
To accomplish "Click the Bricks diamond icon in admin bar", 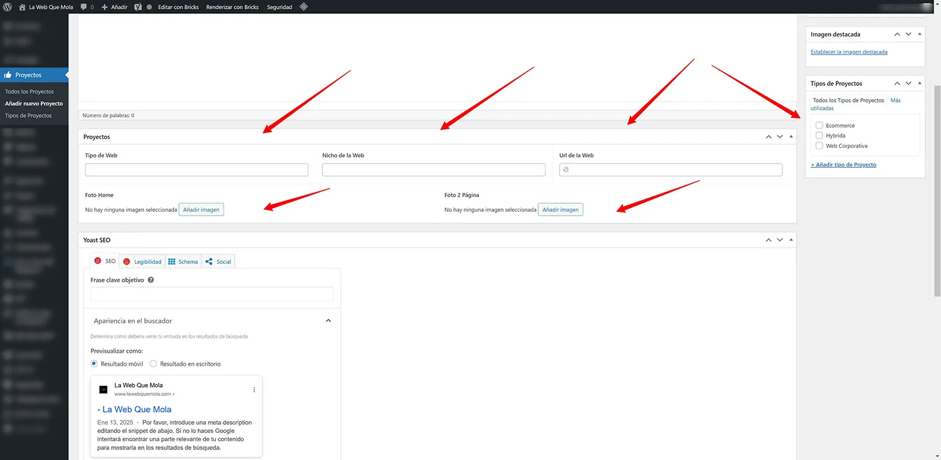I will coord(303,7).
